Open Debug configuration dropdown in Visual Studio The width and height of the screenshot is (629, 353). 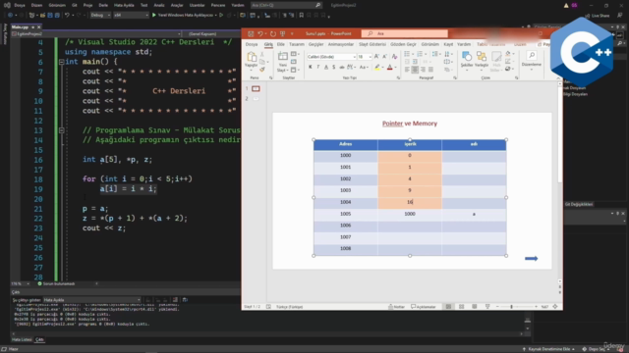pyautogui.click(x=100, y=16)
